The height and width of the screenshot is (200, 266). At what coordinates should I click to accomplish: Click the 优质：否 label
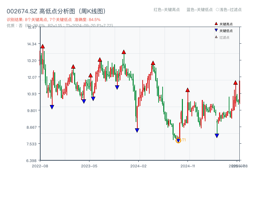point(13,26)
